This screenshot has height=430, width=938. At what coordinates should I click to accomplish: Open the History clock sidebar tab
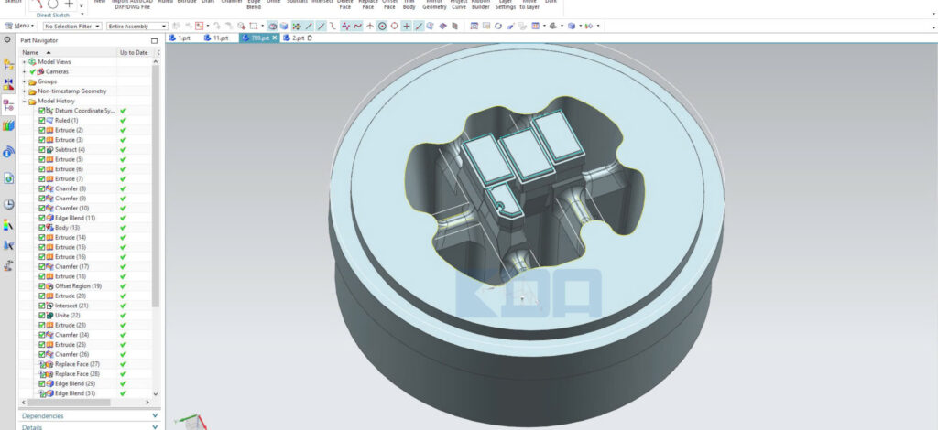point(8,204)
